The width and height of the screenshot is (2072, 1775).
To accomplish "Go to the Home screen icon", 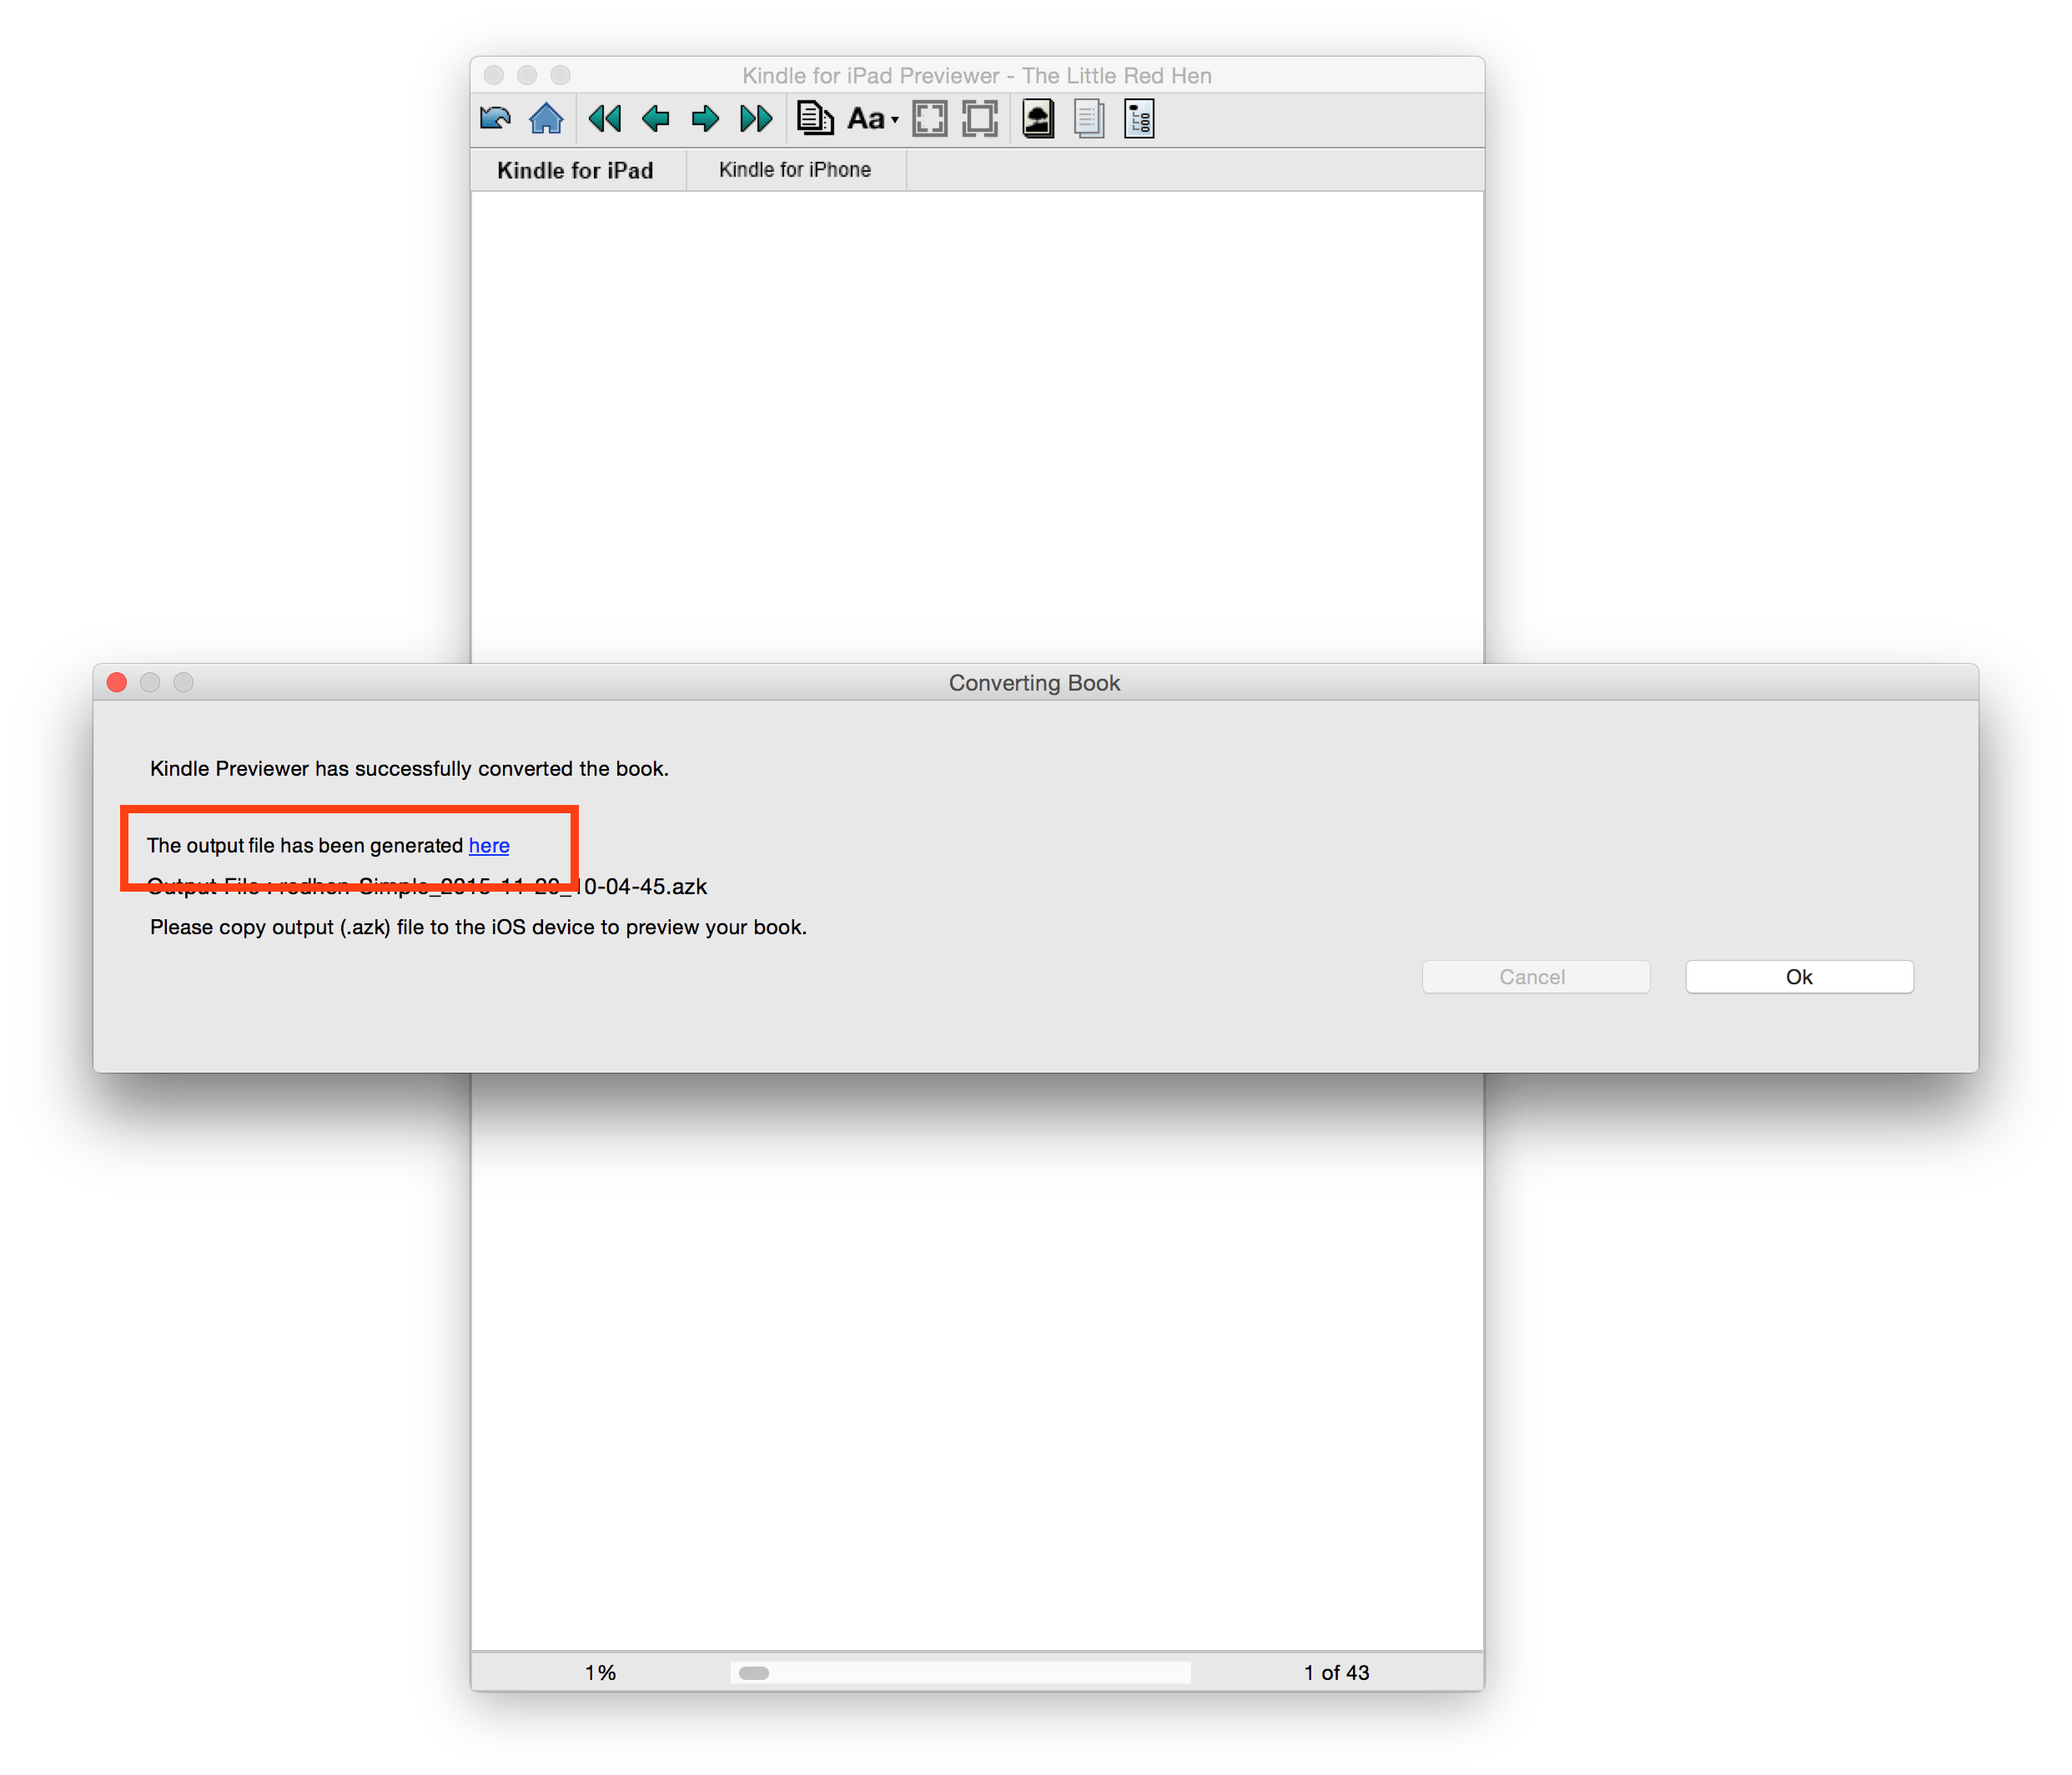I will tap(547, 118).
